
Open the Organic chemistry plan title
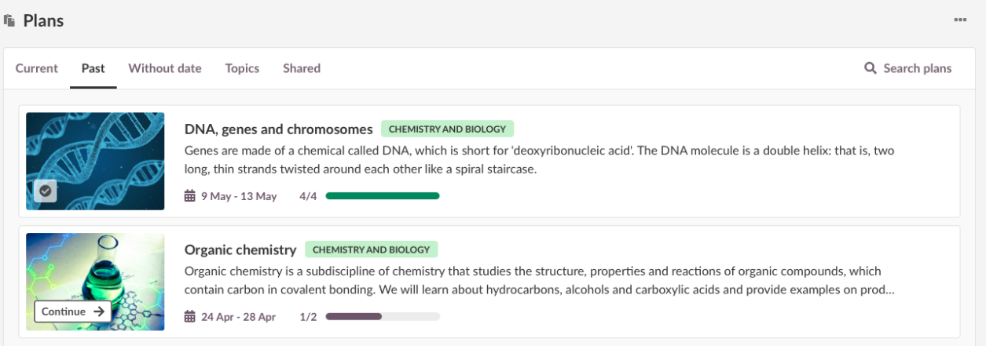[240, 249]
